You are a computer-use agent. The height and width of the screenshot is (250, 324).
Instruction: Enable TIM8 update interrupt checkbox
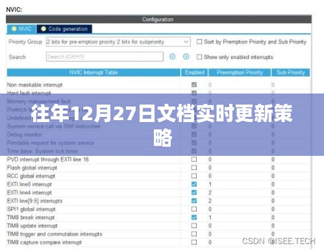point(194,225)
